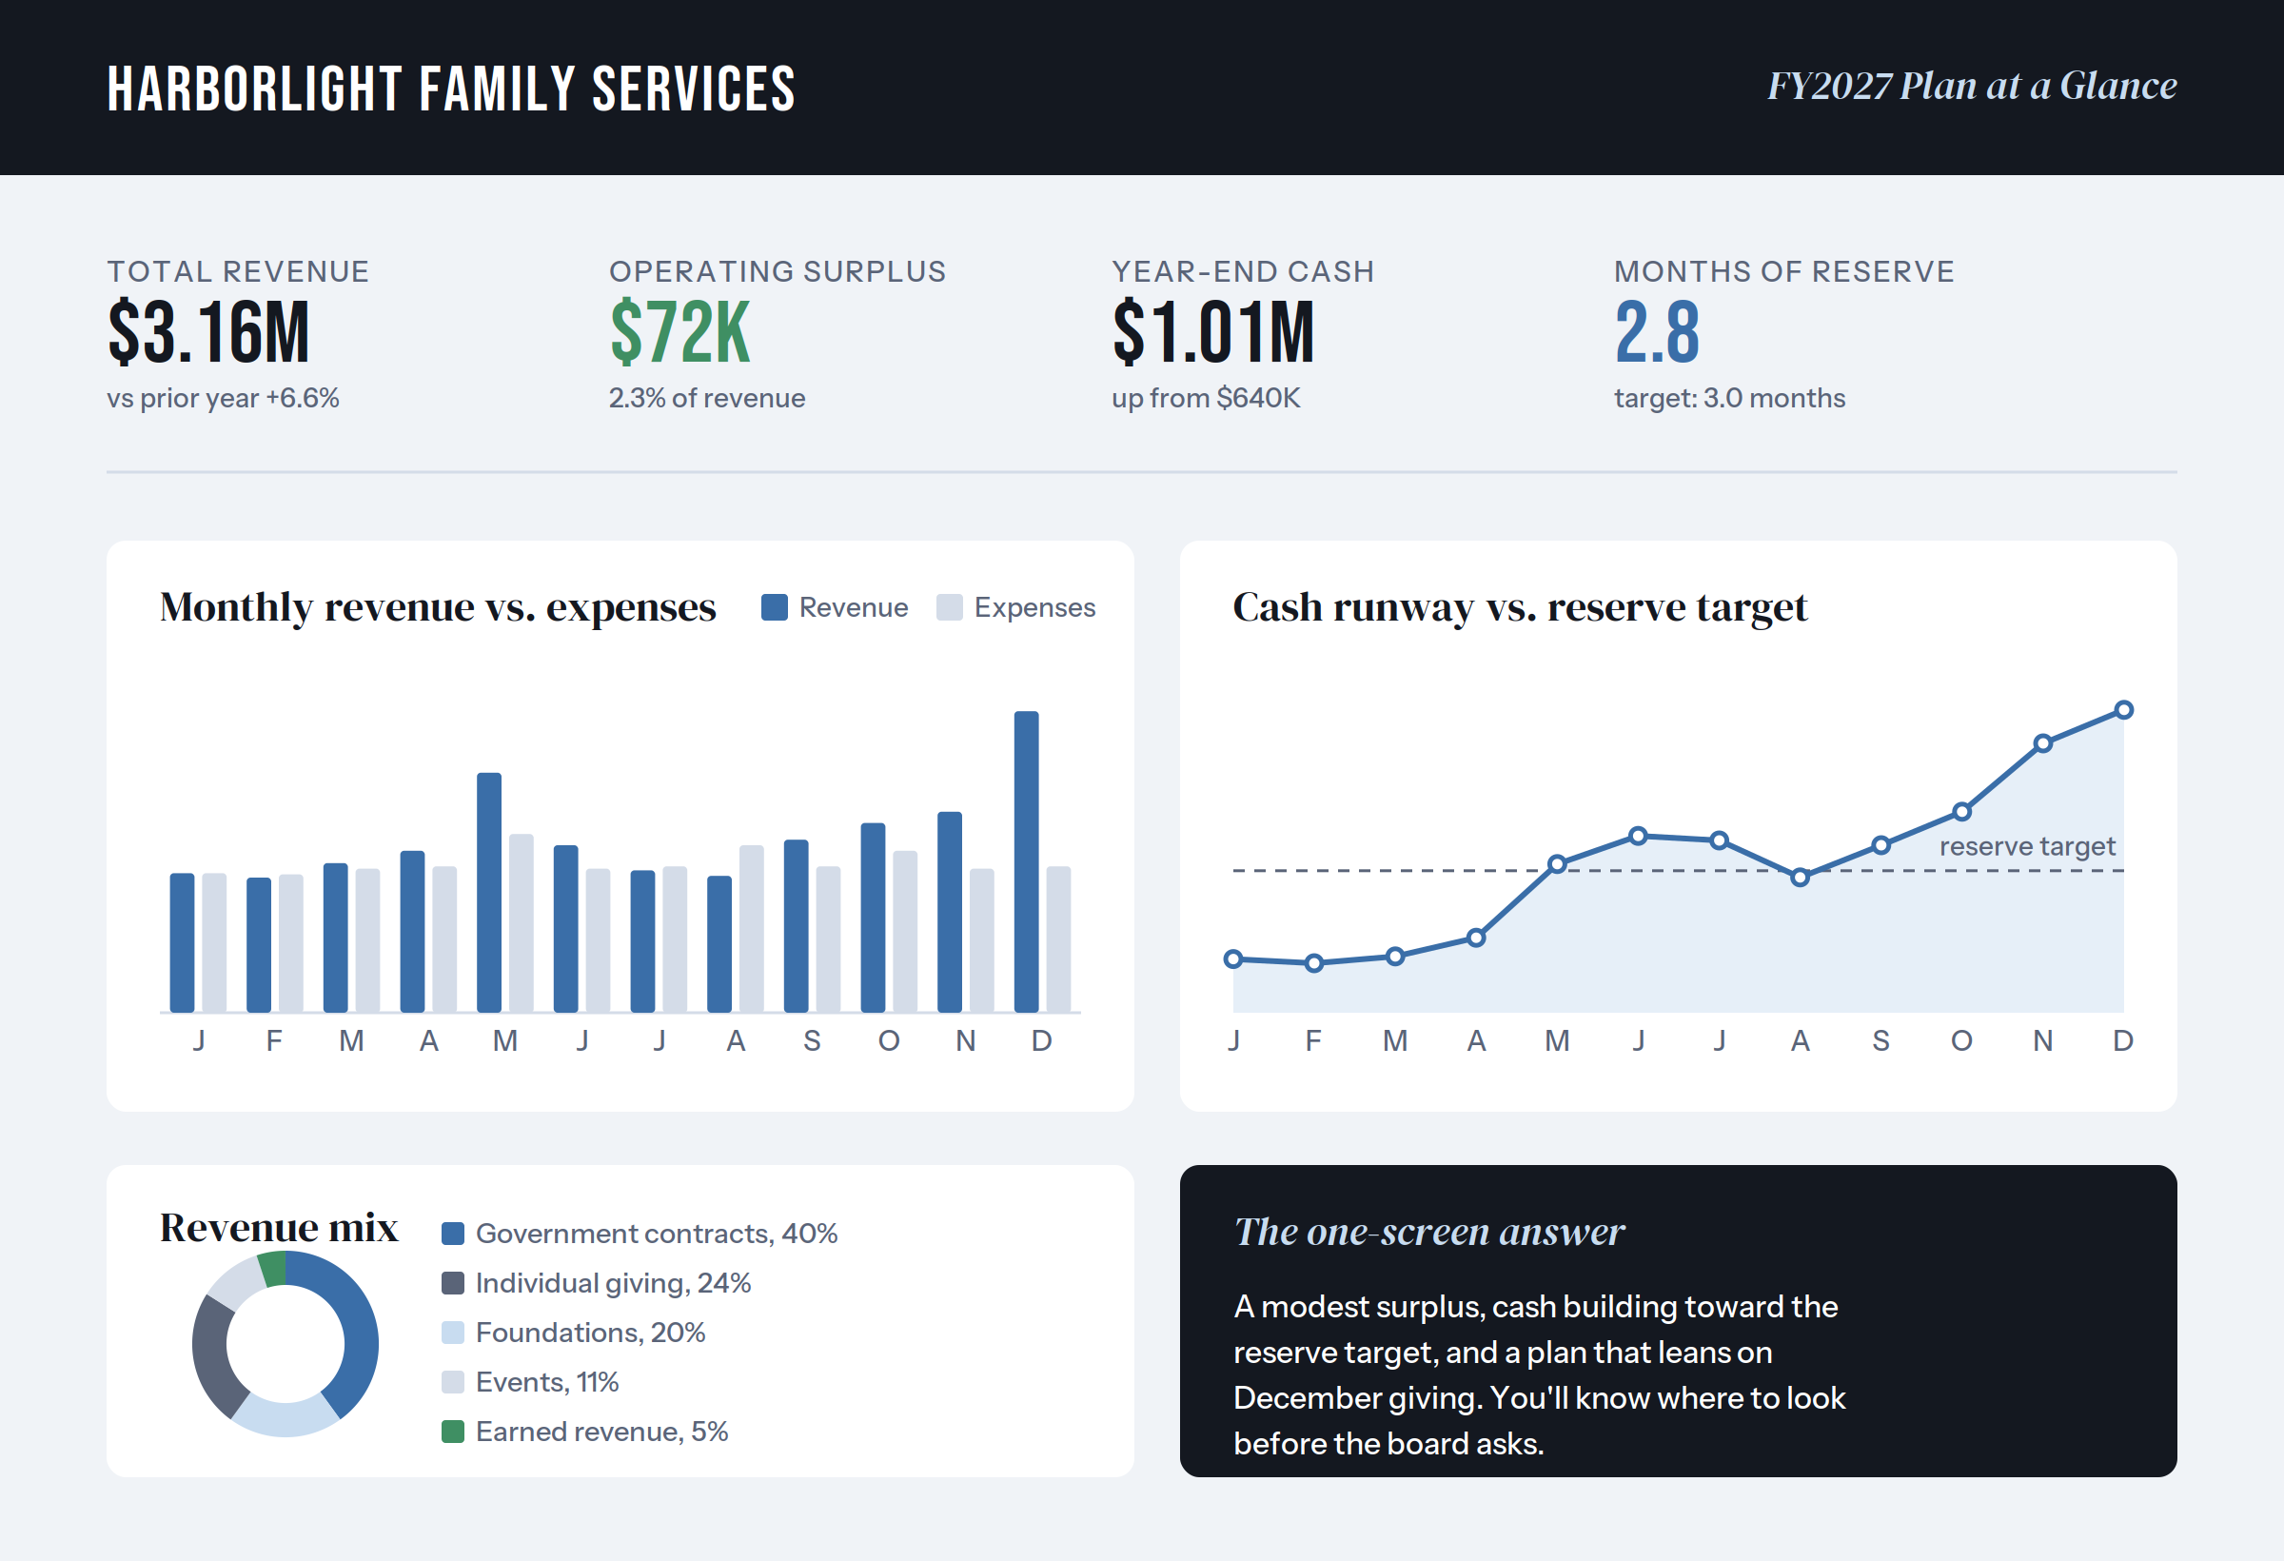Click the MONTHS OF RESERVE label
Viewport: 2284px width, 1561px height.
pyautogui.click(x=1783, y=271)
